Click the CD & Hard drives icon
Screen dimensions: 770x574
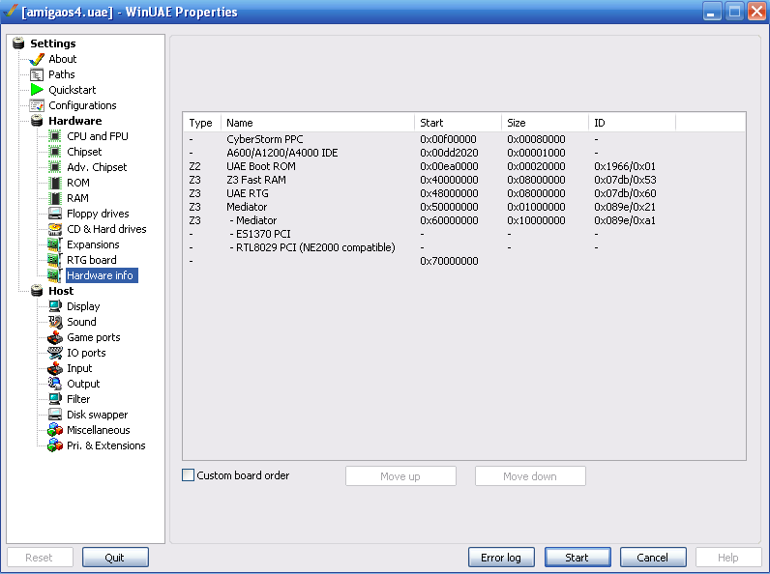55,229
